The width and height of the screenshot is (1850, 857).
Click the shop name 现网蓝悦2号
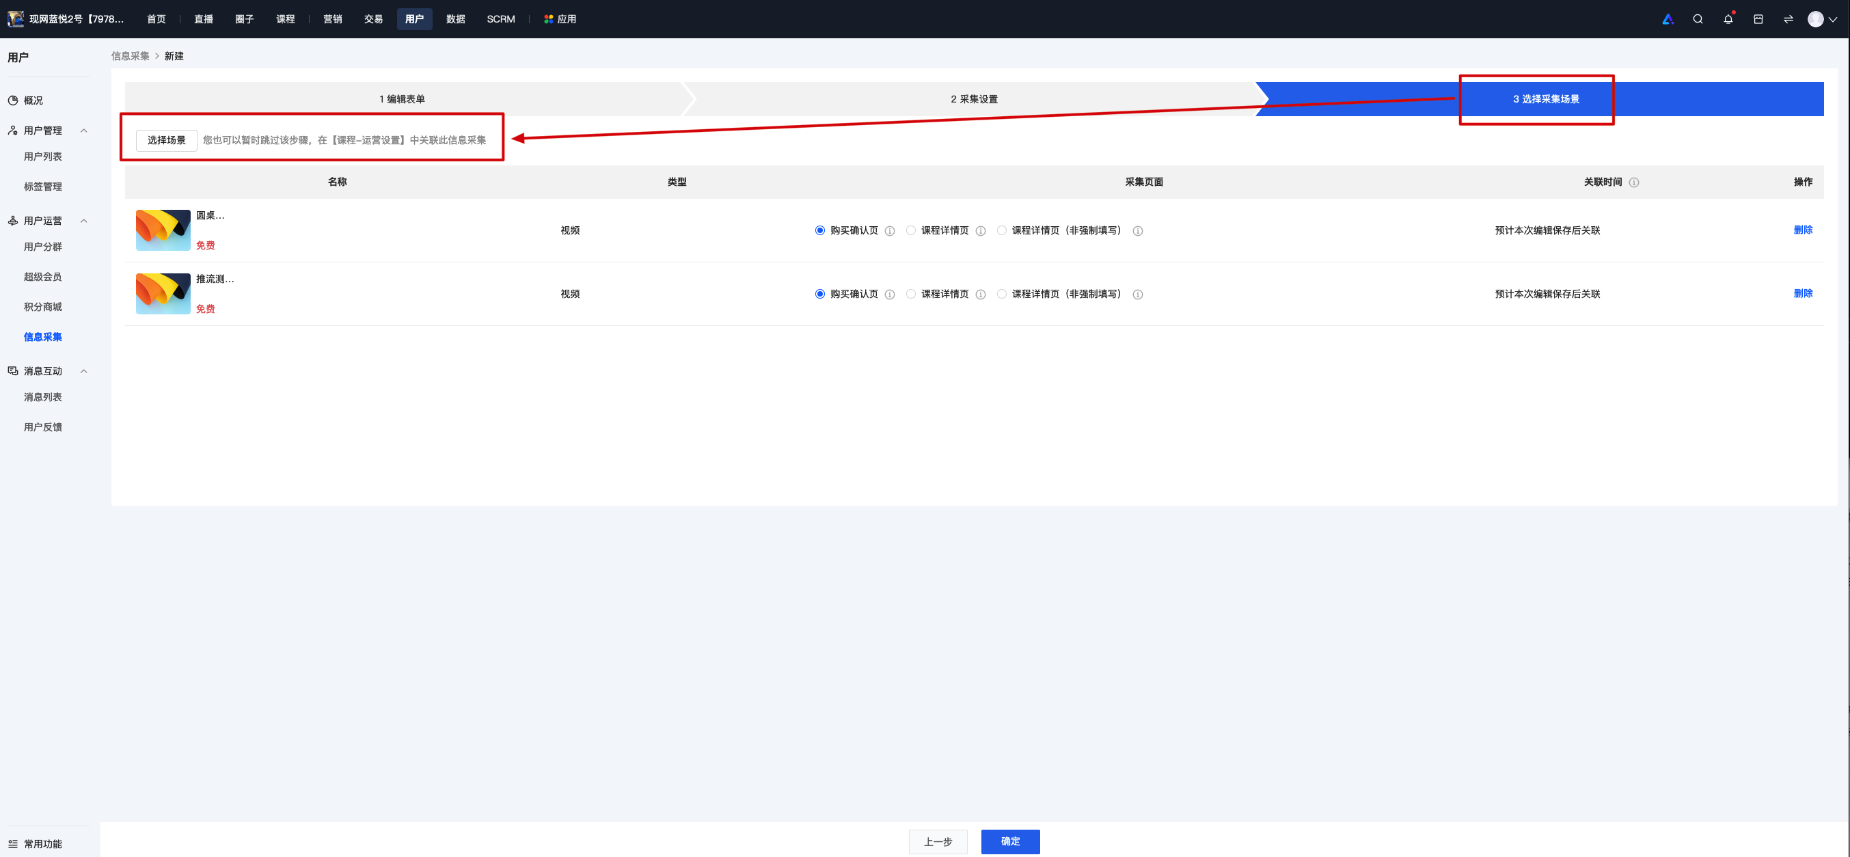[x=77, y=19]
